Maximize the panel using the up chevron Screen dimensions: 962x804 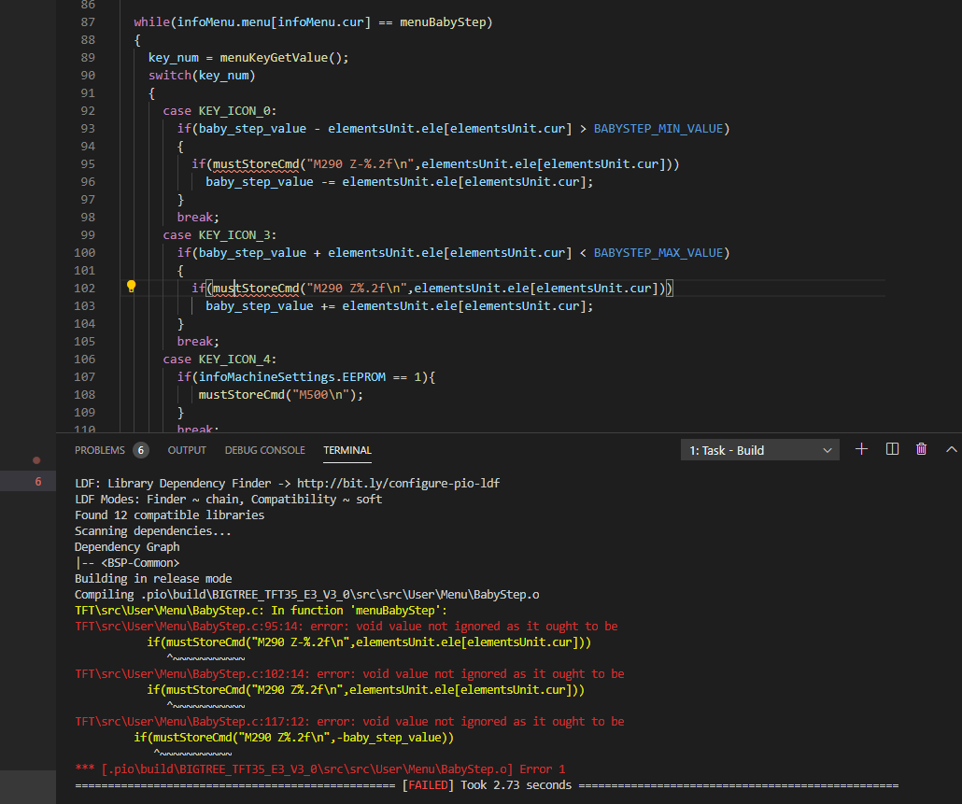(x=951, y=449)
